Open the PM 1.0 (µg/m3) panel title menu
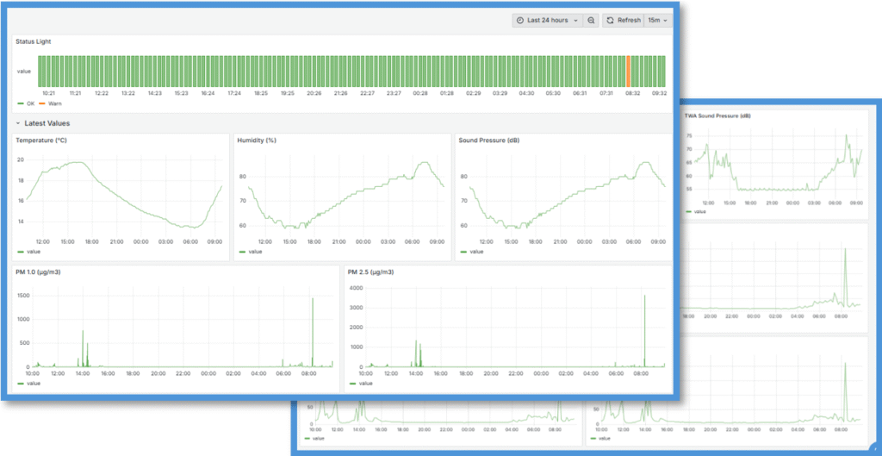The height and width of the screenshot is (456, 882). pos(38,272)
